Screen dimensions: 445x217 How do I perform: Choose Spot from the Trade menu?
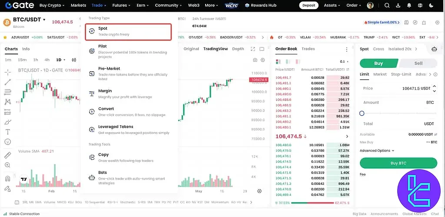click(x=128, y=31)
